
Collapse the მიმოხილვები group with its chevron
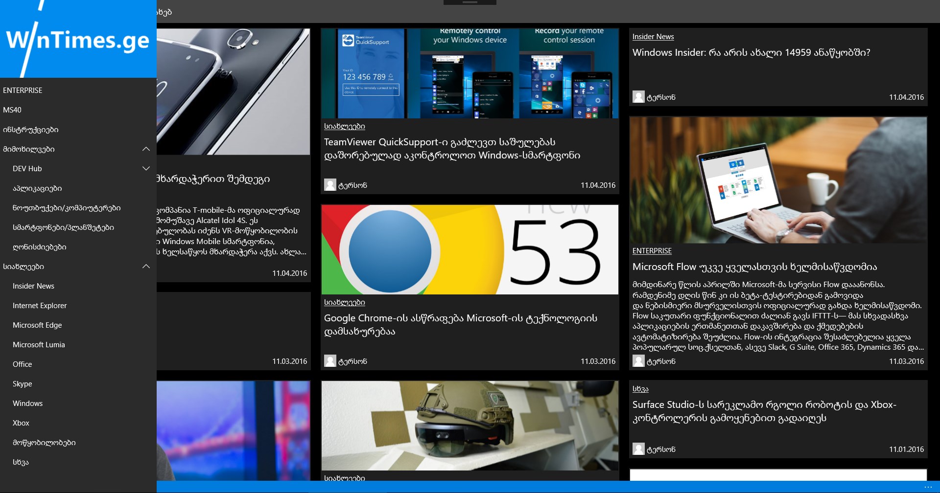pyautogui.click(x=146, y=149)
